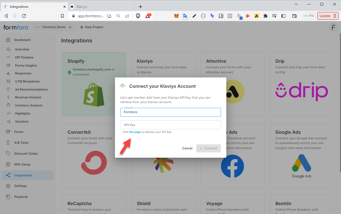Select the Shopify integration card
This screenshot has height=214, width=341.
coord(94,84)
